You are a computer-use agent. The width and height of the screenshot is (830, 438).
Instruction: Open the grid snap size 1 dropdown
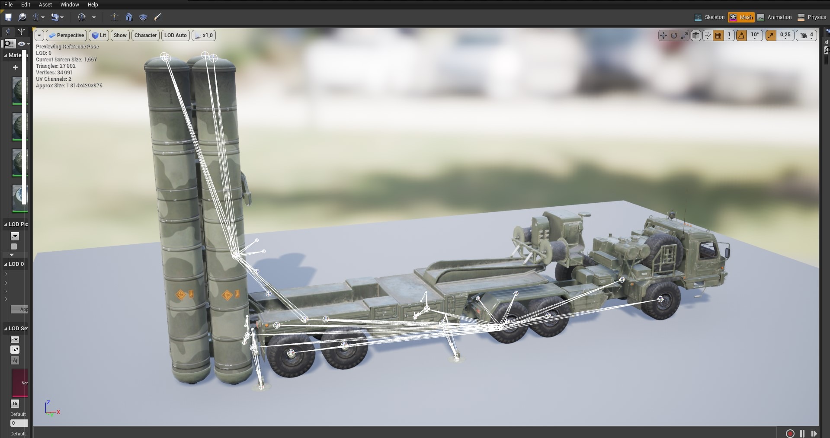coord(729,35)
